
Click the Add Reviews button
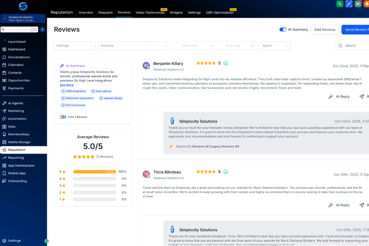pos(325,30)
